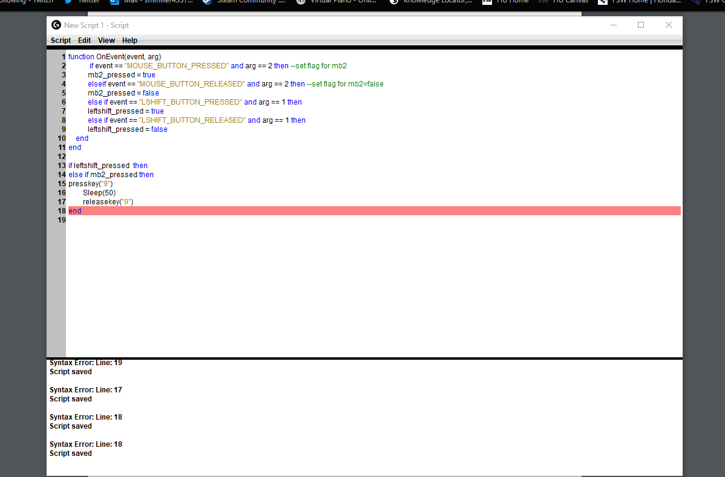Open the View menu
The height and width of the screenshot is (477, 725).
click(x=107, y=40)
